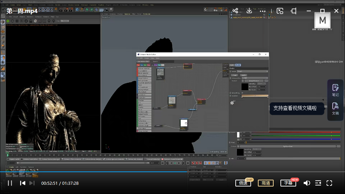The image size is (345, 194).
Task: Click the Noise node in node list
Action: [144, 109]
